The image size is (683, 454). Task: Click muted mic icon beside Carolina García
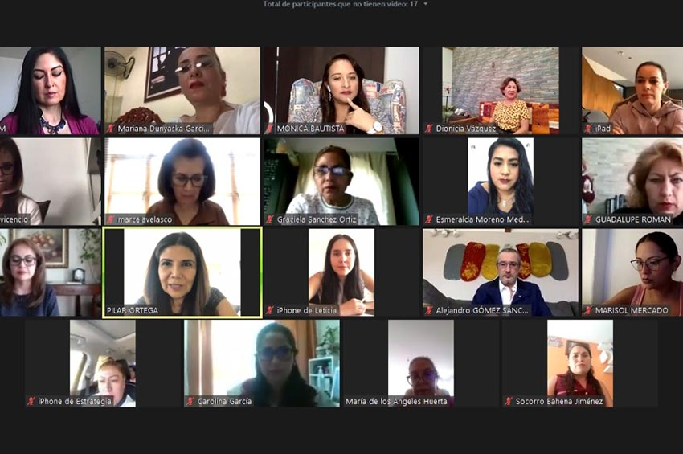tap(190, 401)
